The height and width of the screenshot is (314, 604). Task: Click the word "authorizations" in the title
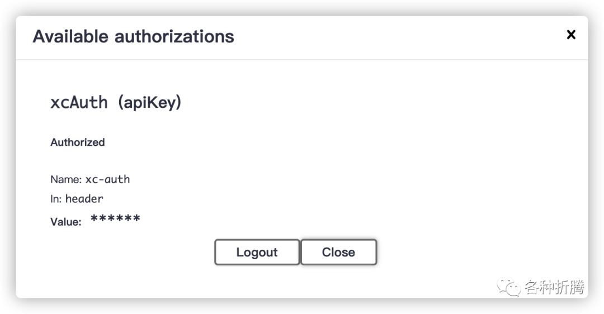(x=174, y=36)
